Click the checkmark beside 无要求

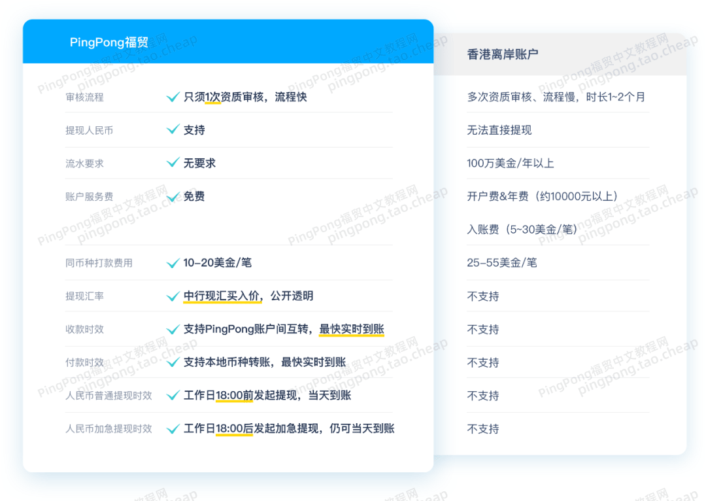pos(173,163)
